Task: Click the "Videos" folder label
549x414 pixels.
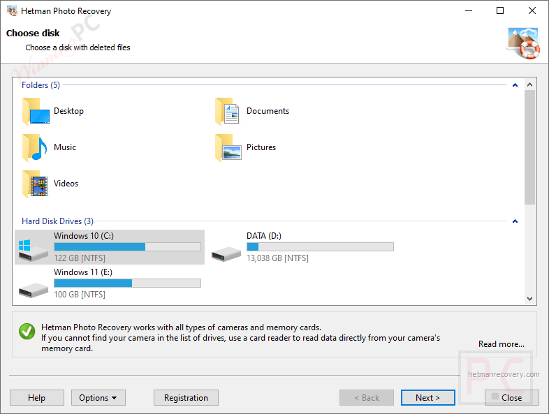Action: click(x=66, y=184)
